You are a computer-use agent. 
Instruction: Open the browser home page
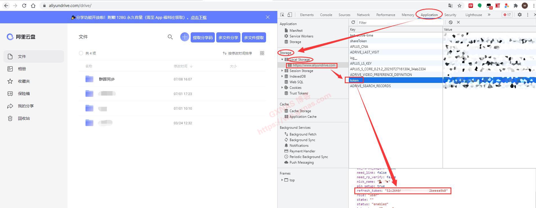[33, 6]
